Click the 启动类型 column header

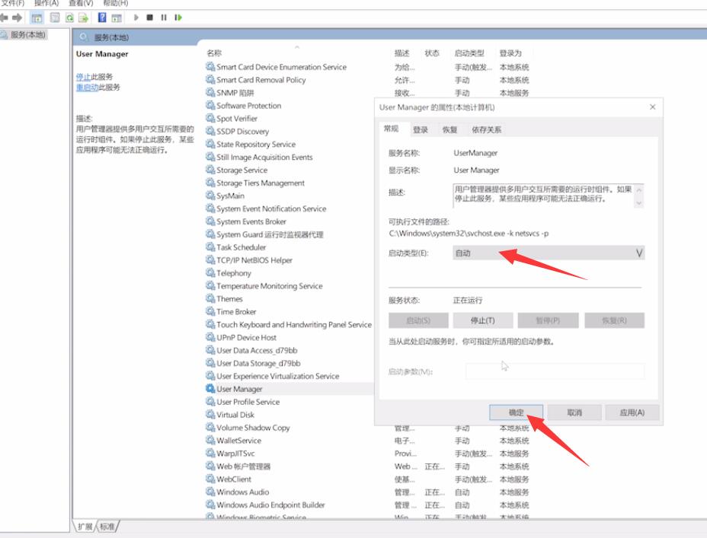(469, 53)
